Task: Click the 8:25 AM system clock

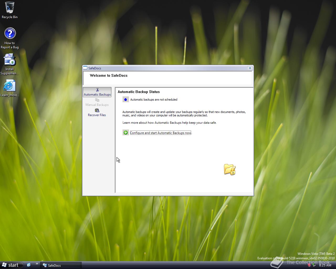Action: pos(325,265)
